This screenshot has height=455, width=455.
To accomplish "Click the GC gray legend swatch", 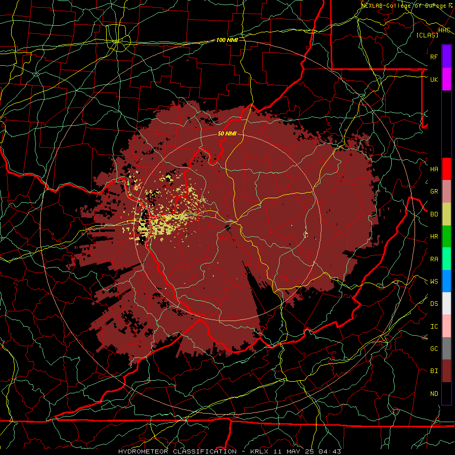I will coord(446,348).
